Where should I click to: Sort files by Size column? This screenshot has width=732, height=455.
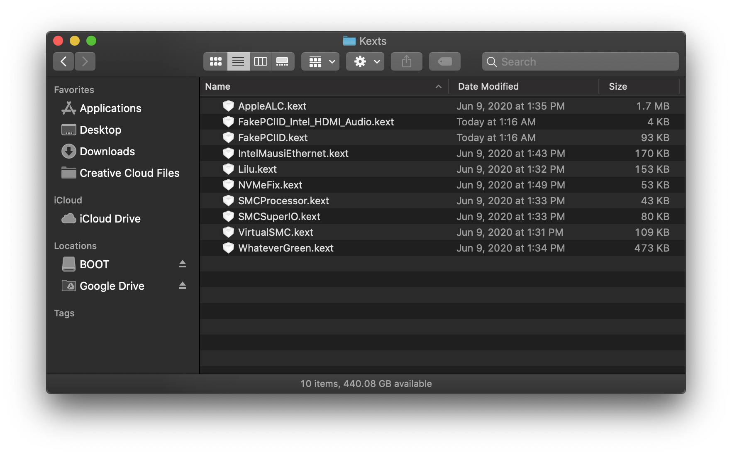(639, 86)
